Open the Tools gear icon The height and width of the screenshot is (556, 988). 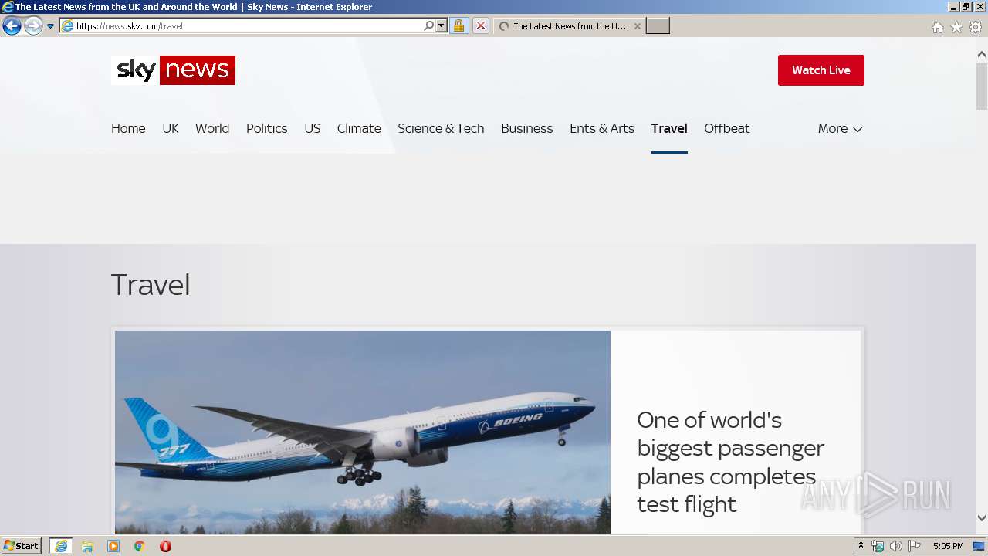point(976,27)
